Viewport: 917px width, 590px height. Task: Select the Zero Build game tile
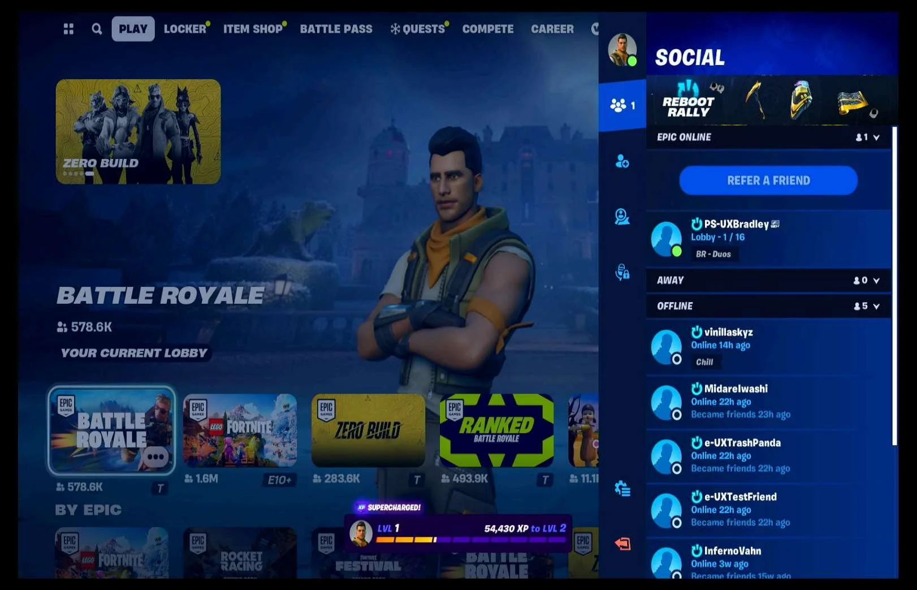point(368,430)
